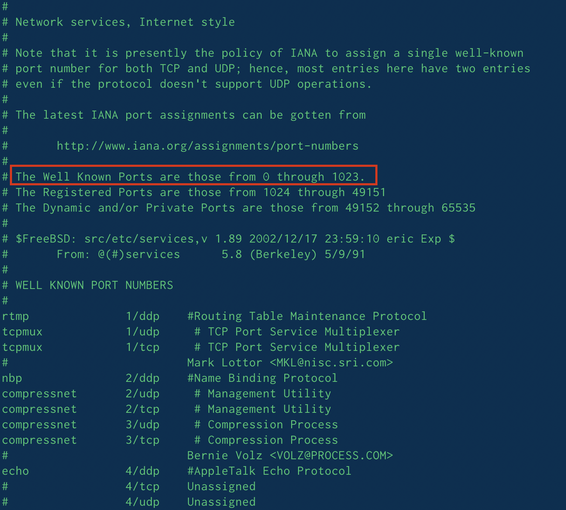
Task: Click the iana.org port-numbers URL
Action: pyautogui.click(x=207, y=146)
